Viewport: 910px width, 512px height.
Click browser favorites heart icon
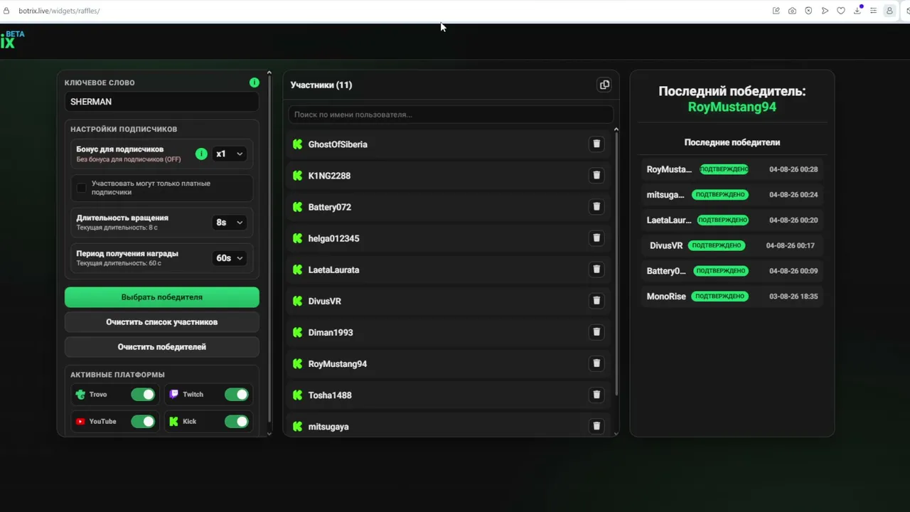841,11
